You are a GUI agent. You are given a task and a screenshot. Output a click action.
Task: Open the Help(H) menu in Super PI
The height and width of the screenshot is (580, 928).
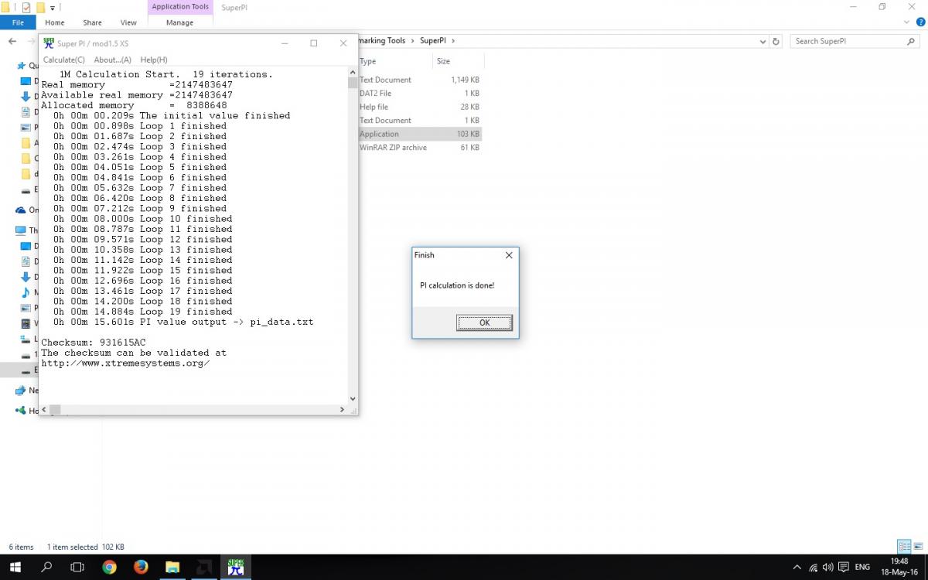pos(154,60)
